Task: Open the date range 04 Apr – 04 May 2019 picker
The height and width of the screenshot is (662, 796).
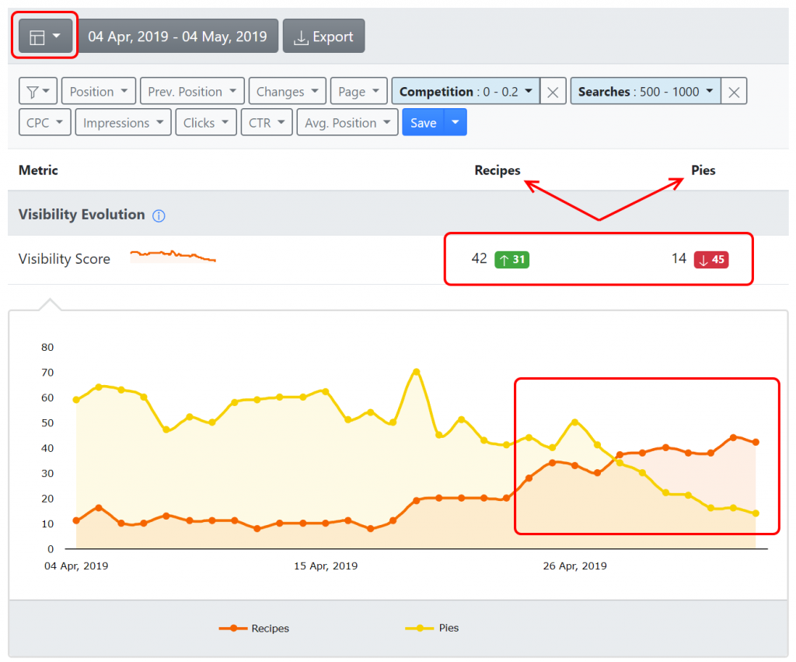Action: click(x=177, y=36)
